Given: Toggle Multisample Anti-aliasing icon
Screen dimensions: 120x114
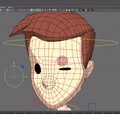Looking at the screenshot, I should (x=55, y=10).
